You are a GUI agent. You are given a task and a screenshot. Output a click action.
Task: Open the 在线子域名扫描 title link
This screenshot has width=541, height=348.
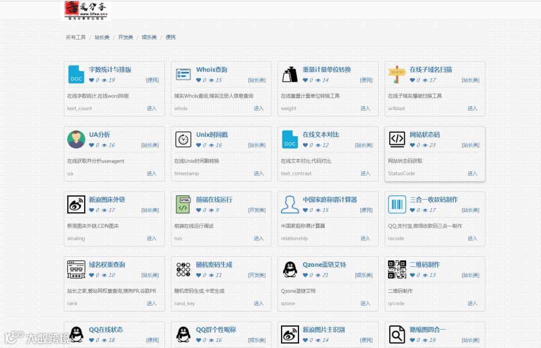pyautogui.click(x=431, y=69)
